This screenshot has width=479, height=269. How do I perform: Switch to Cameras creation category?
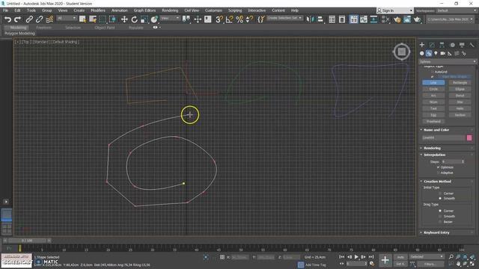tap(442, 53)
